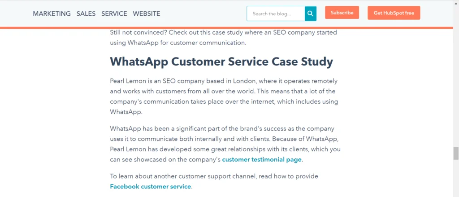Image resolution: width=459 pixels, height=197 pixels.
Task: Click the WhatsApp Customer Service Case Study heading
Action: (221, 62)
